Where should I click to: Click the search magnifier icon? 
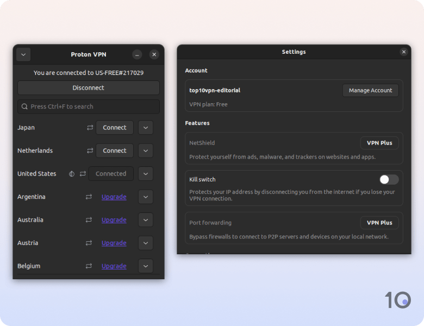point(24,106)
